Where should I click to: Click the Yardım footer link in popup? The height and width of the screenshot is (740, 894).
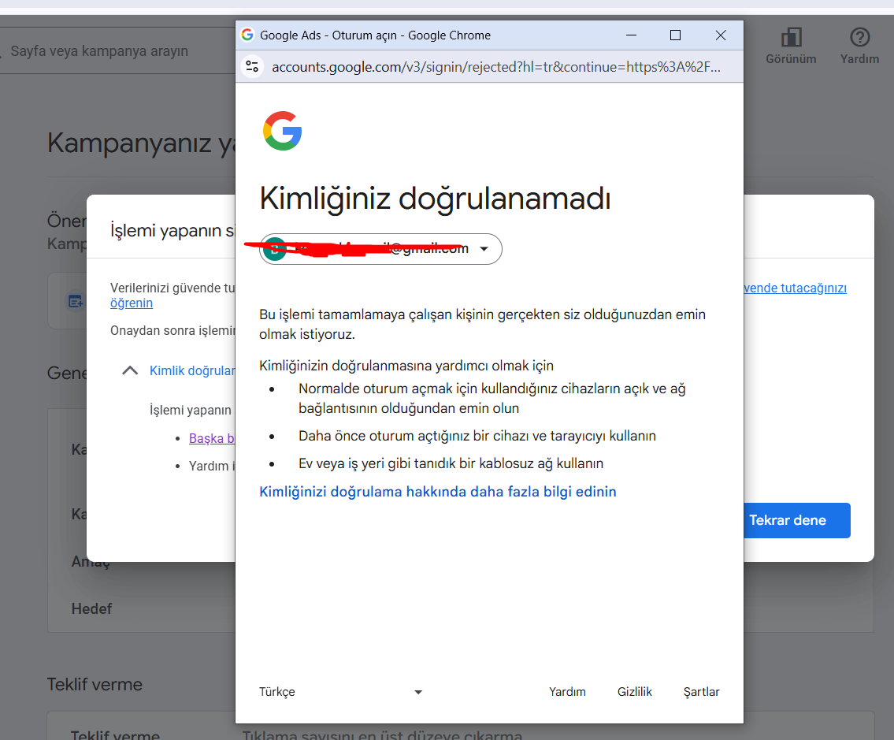(x=567, y=691)
